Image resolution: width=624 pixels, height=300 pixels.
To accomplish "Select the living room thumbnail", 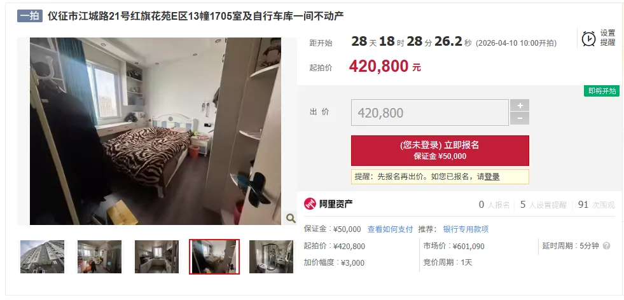I will 99,257.
